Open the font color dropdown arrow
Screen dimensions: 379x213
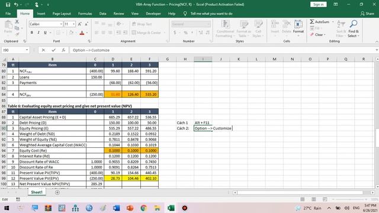87,33
